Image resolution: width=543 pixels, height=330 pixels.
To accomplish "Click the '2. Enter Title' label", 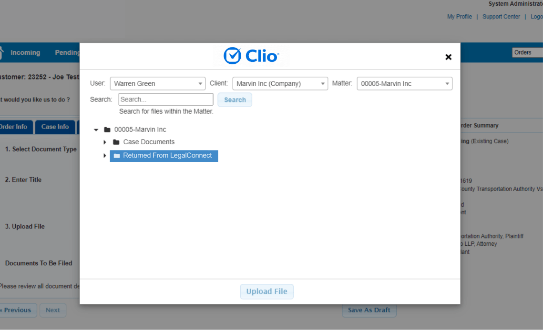I will point(23,180).
